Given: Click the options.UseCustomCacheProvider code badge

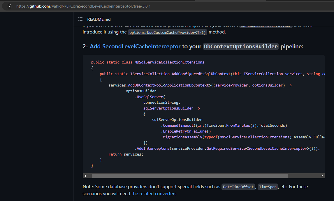Looking at the screenshot, I should 167,32.
